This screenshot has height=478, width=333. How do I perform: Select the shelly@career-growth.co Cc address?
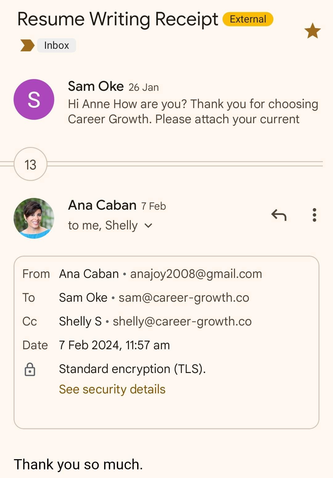point(182,321)
